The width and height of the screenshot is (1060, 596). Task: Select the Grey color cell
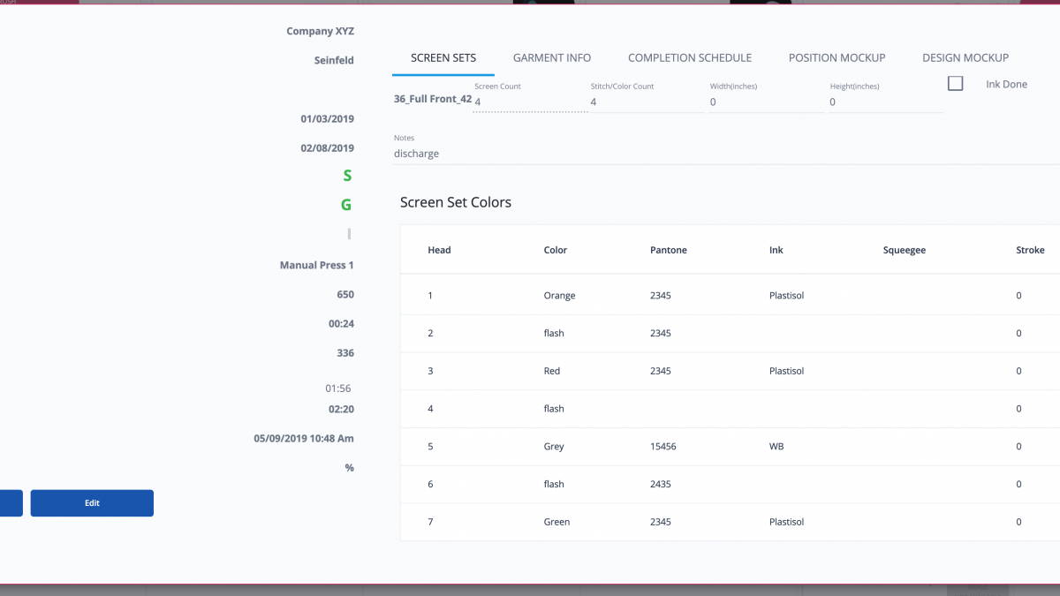point(554,447)
